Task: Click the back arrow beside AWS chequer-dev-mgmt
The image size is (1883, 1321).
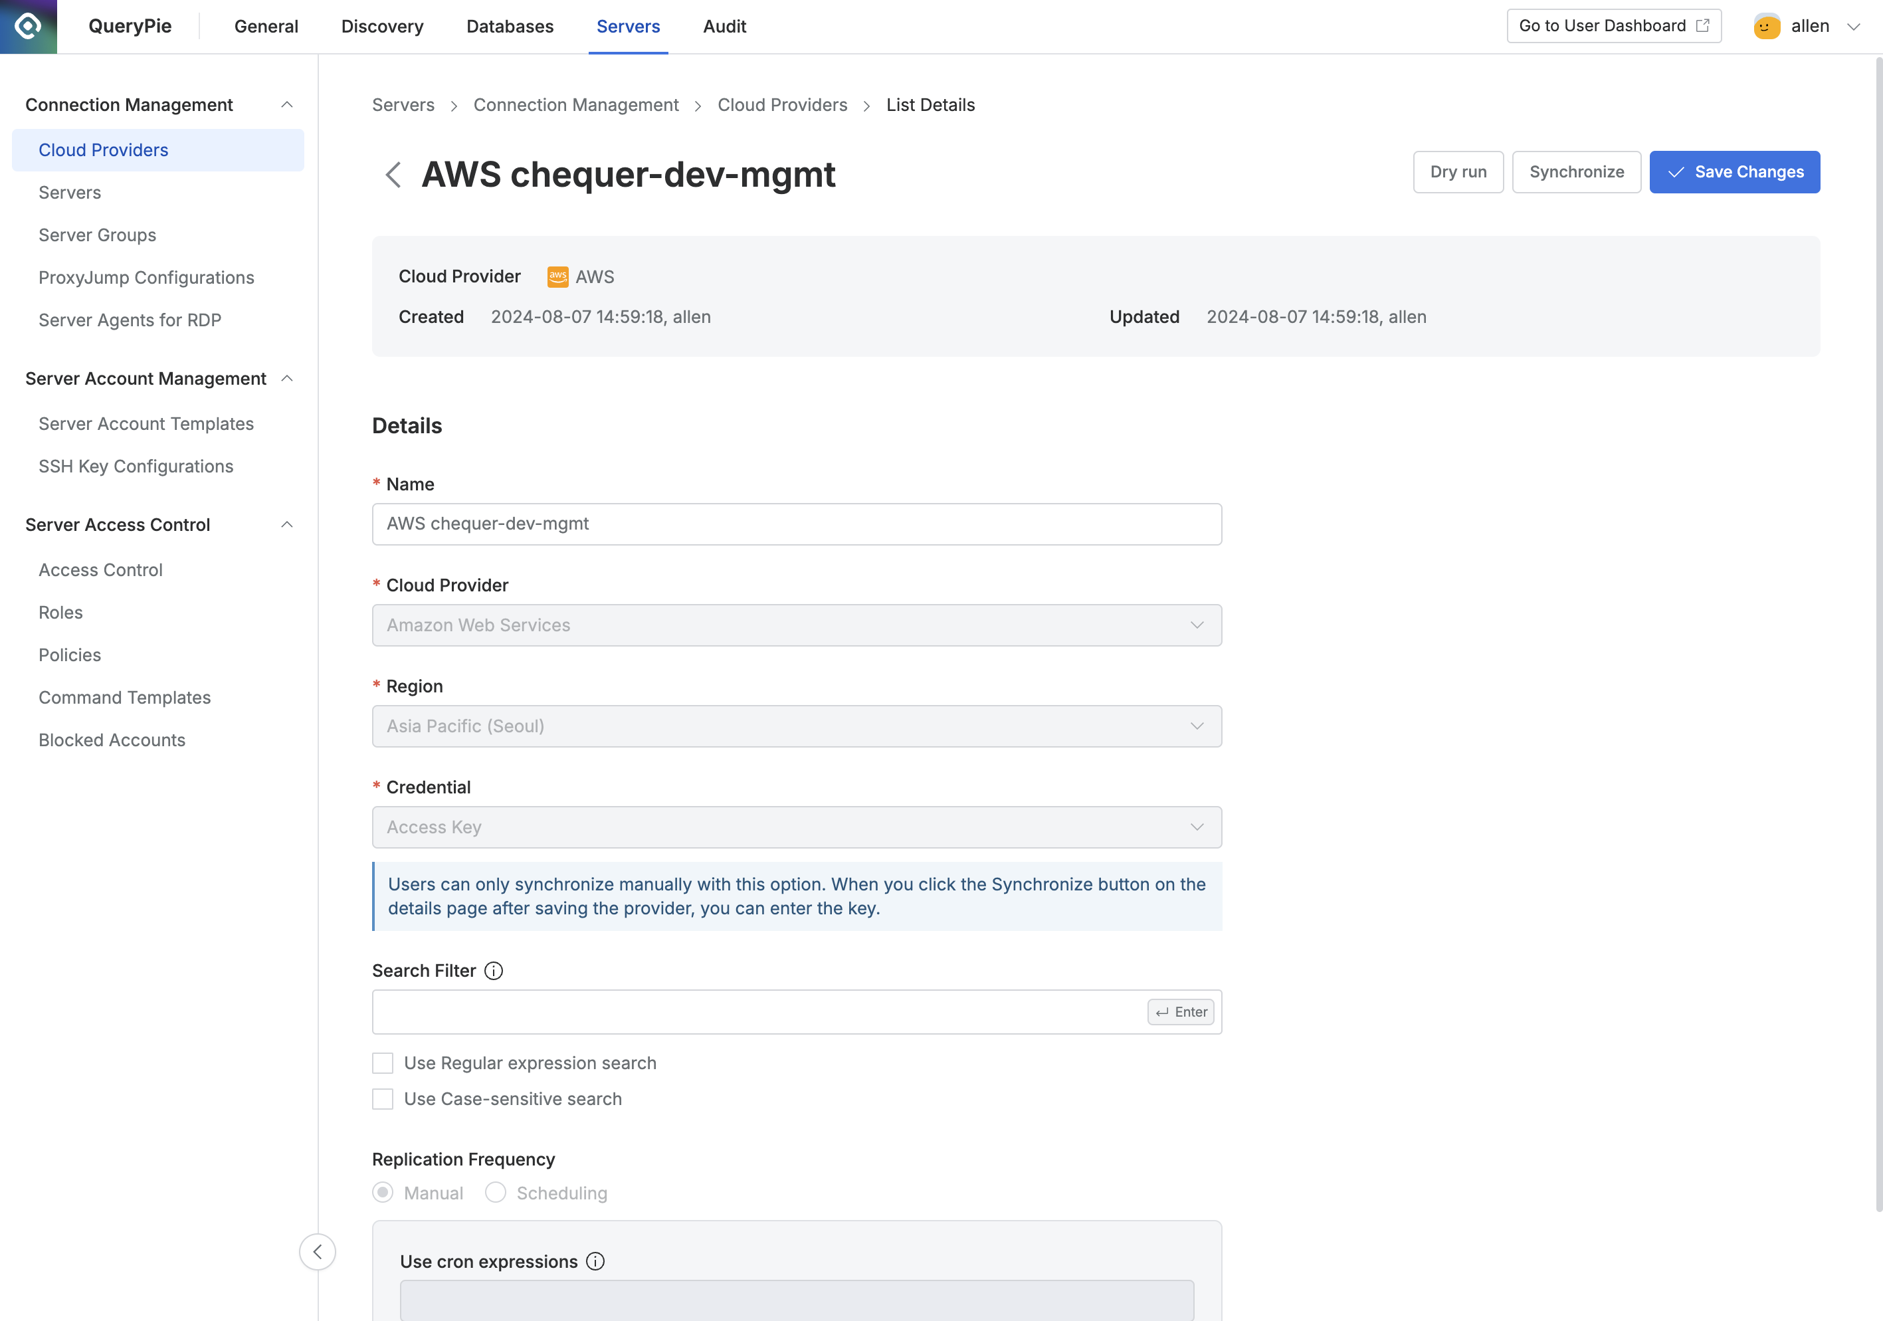Action: (x=393, y=175)
